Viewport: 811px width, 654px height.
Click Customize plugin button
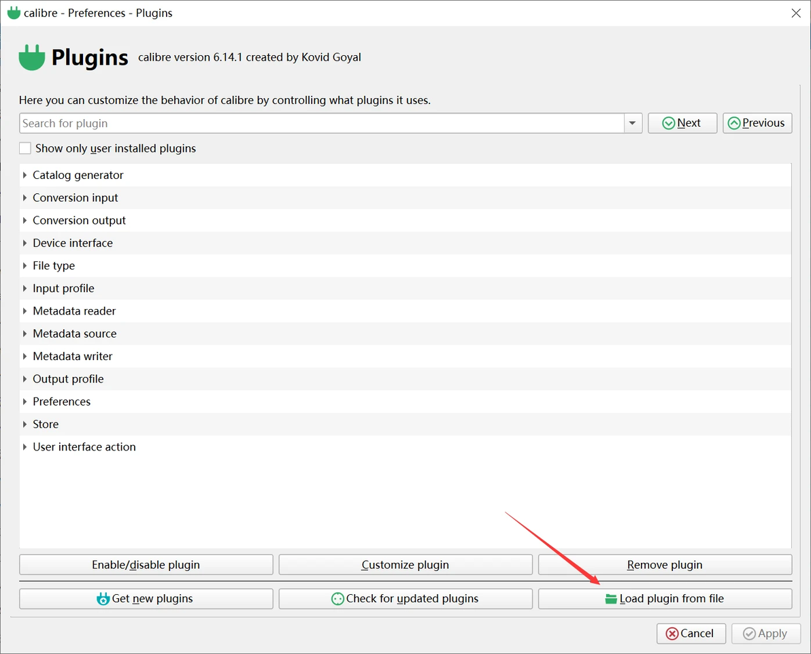(x=405, y=564)
